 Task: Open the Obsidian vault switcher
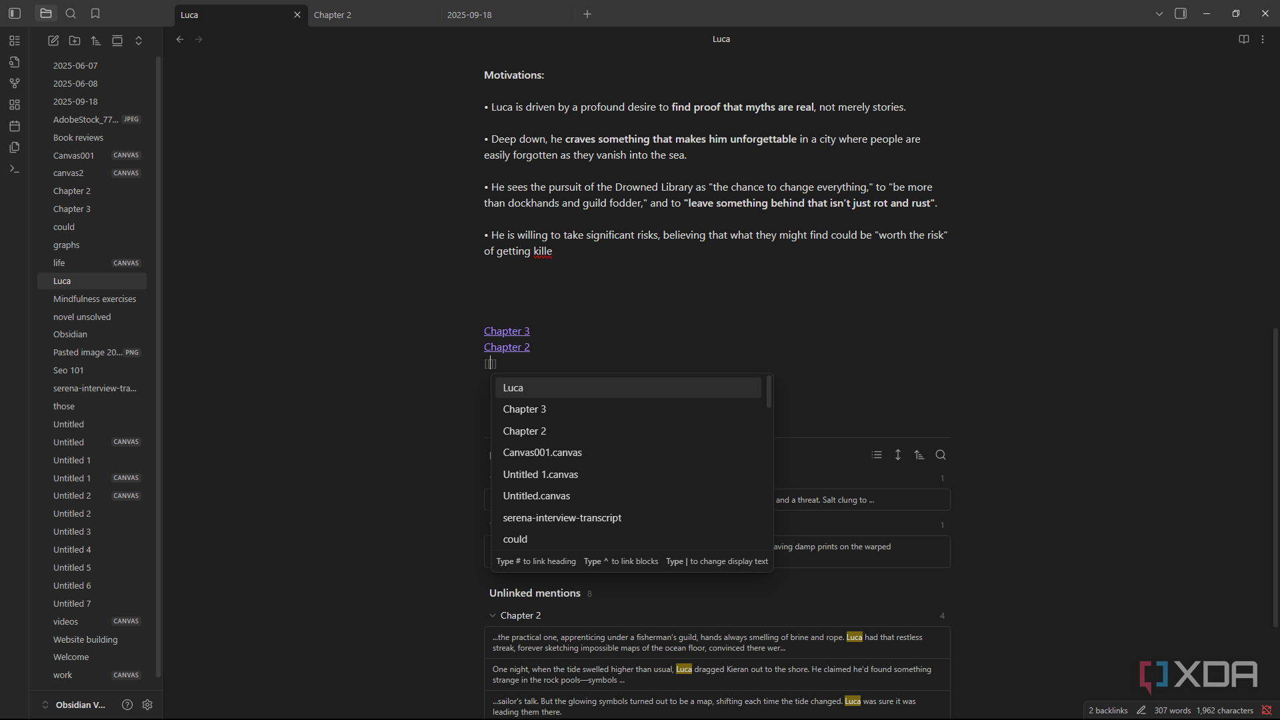(75, 705)
